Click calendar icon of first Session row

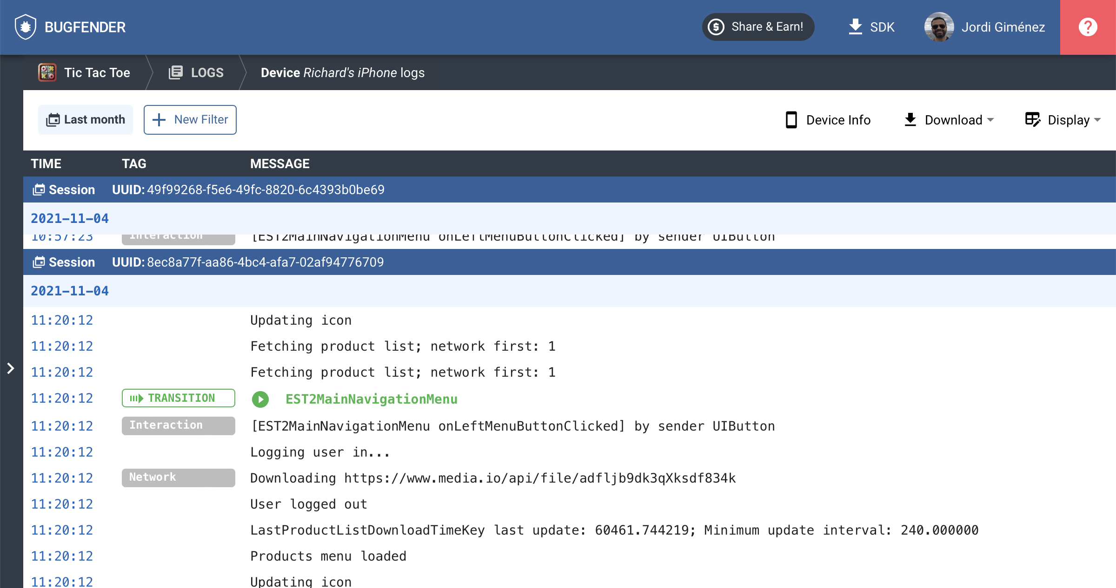[39, 189]
